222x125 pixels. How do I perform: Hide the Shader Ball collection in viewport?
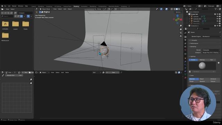217,14
